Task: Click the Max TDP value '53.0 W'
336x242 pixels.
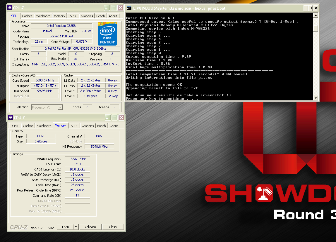Action: pyautogui.click(x=86, y=31)
